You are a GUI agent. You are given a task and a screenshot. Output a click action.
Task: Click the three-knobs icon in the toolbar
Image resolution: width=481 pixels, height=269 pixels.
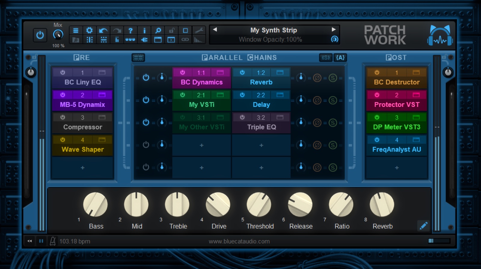click(130, 40)
